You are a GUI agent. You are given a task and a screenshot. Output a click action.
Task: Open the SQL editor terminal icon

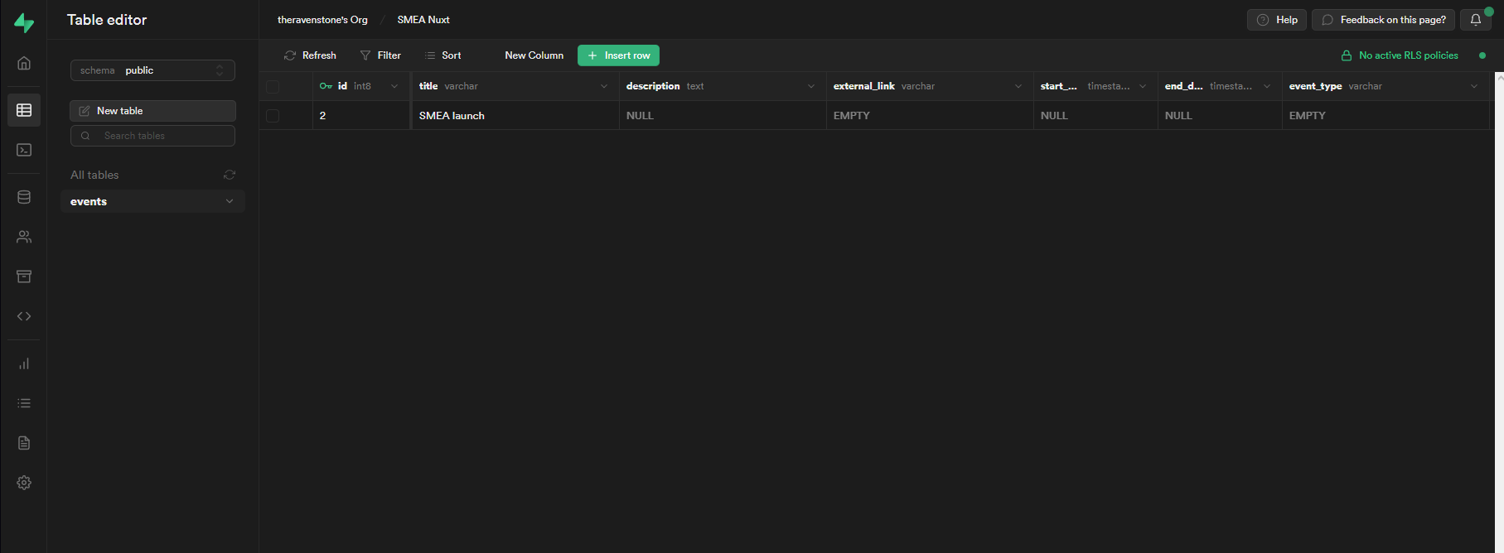click(x=24, y=150)
